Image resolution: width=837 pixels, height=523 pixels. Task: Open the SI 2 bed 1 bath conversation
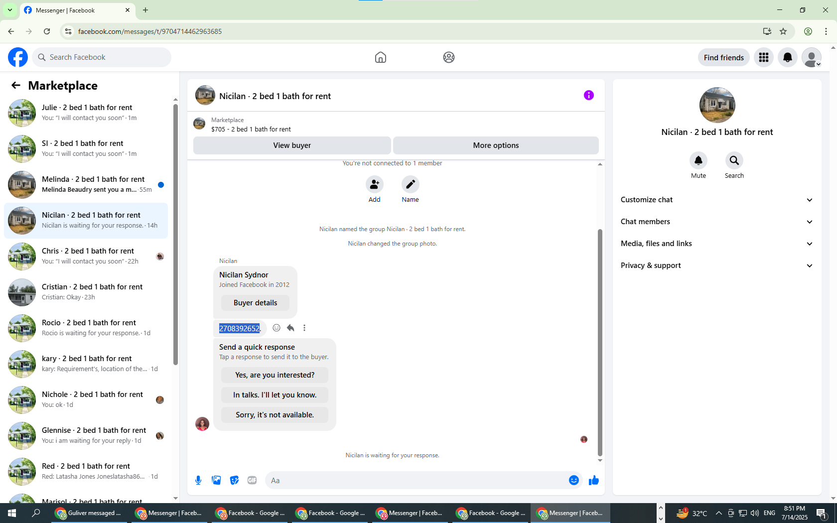click(x=86, y=149)
